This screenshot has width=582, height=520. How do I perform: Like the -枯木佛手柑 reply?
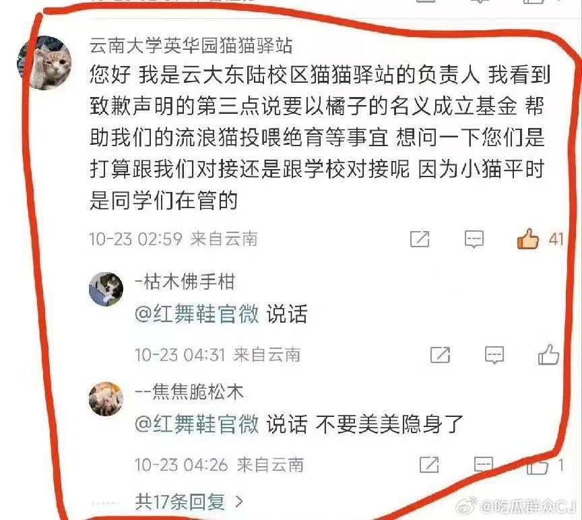coord(548,354)
